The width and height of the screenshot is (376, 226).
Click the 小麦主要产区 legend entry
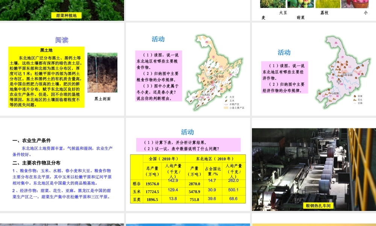(x=234, y=108)
